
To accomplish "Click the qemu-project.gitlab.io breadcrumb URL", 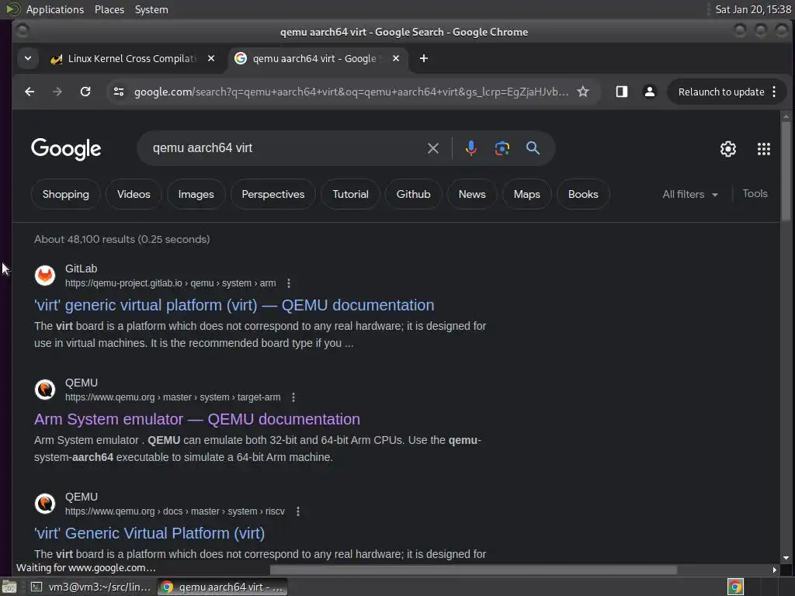I will 170,283.
